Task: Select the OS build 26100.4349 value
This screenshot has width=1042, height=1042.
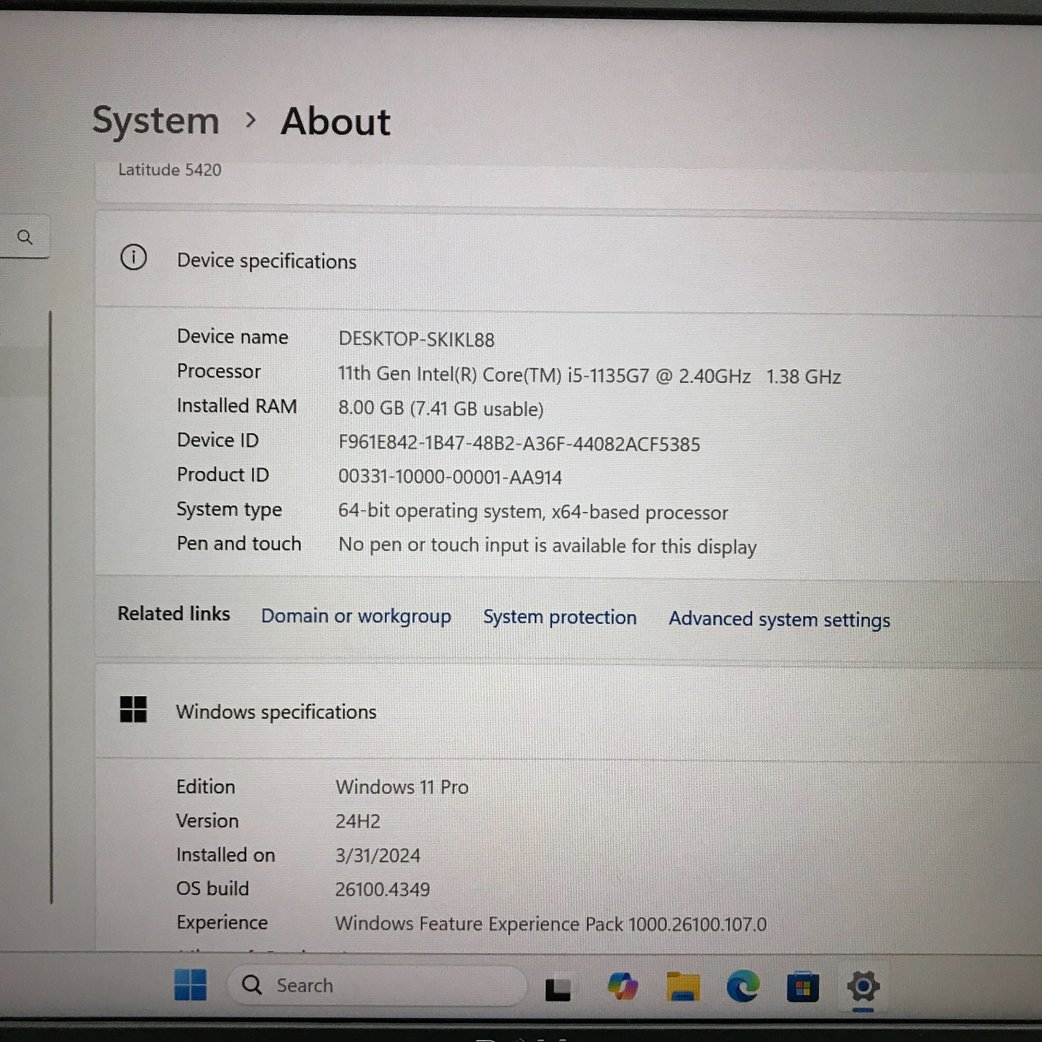Action: 382,889
